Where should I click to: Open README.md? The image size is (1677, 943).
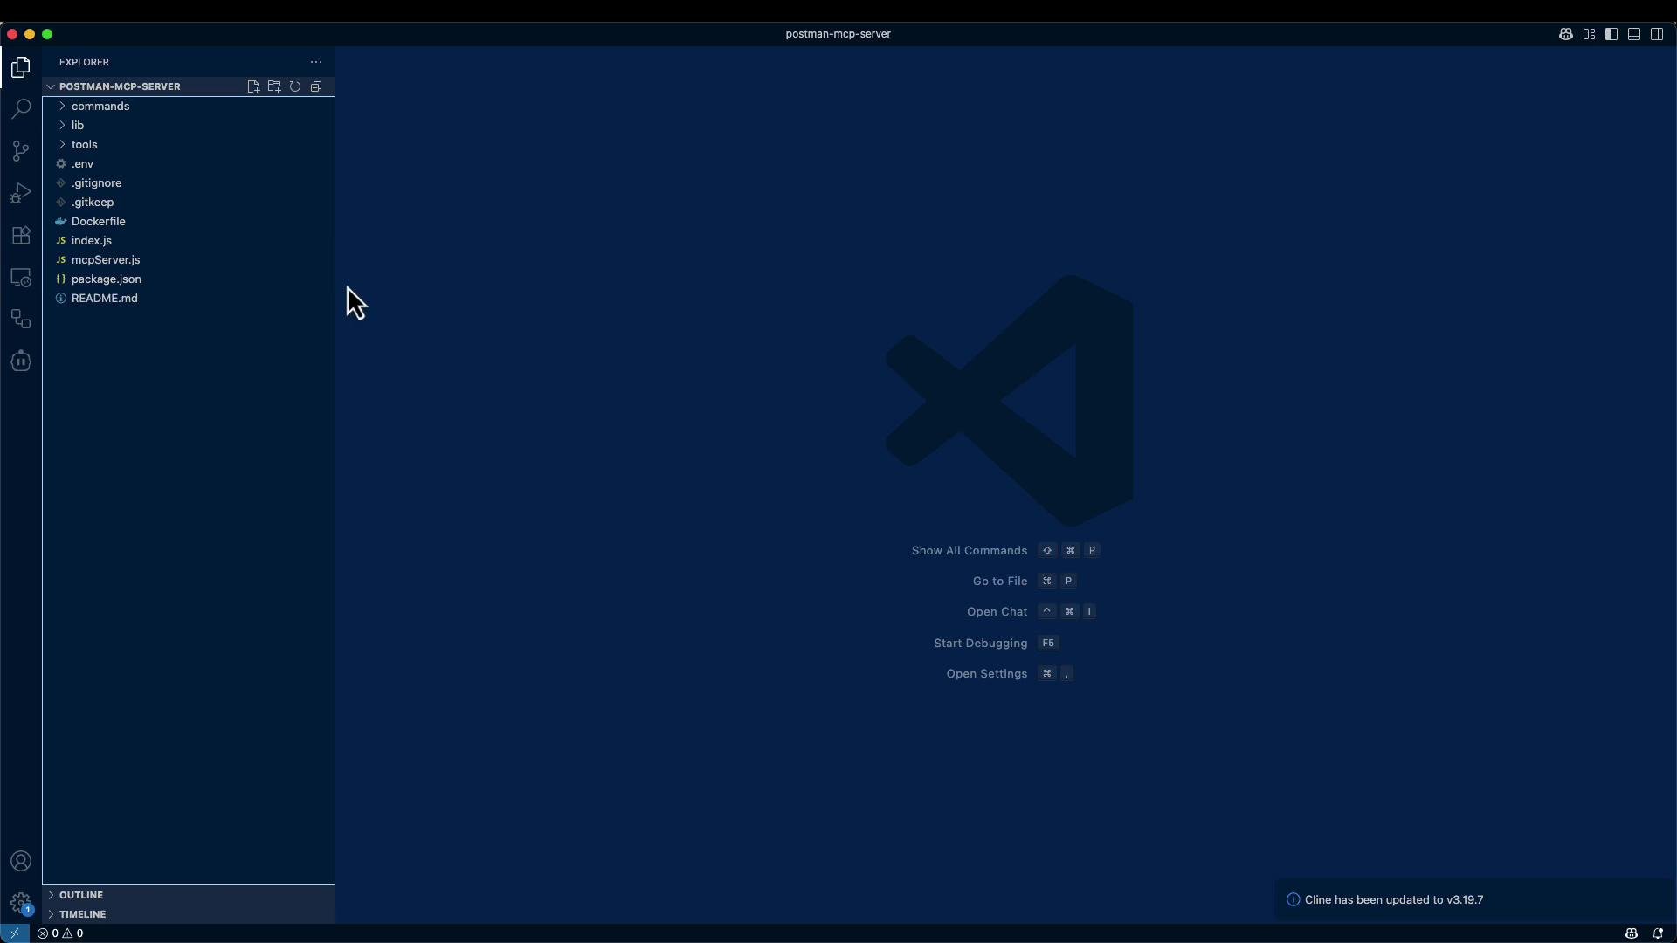click(x=189, y=299)
